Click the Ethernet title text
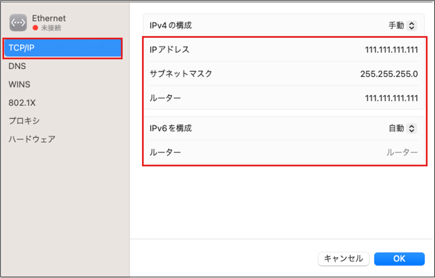This screenshot has width=435, height=278. tap(49, 18)
